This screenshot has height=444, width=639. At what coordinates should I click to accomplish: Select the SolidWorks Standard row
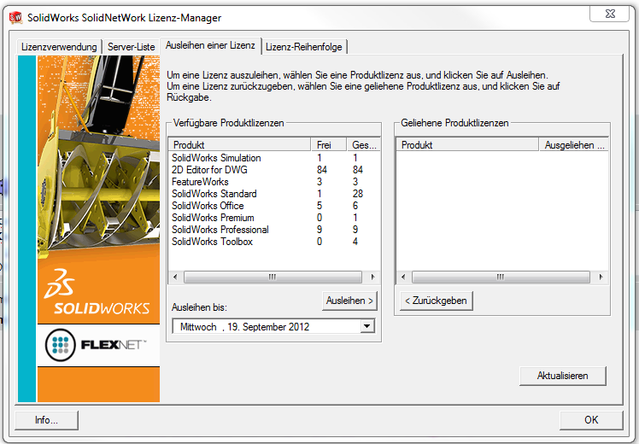coord(274,194)
